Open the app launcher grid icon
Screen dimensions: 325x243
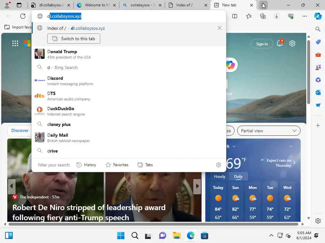pyautogui.click(x=15, y=43)
